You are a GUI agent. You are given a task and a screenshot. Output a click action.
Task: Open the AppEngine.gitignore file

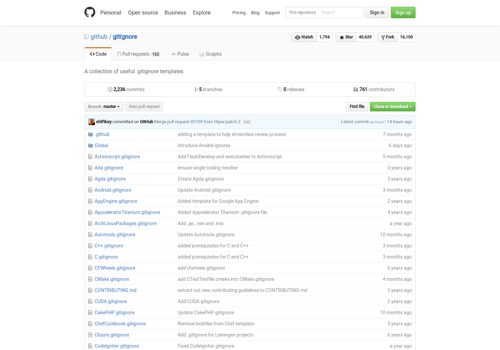coord(116,201)
